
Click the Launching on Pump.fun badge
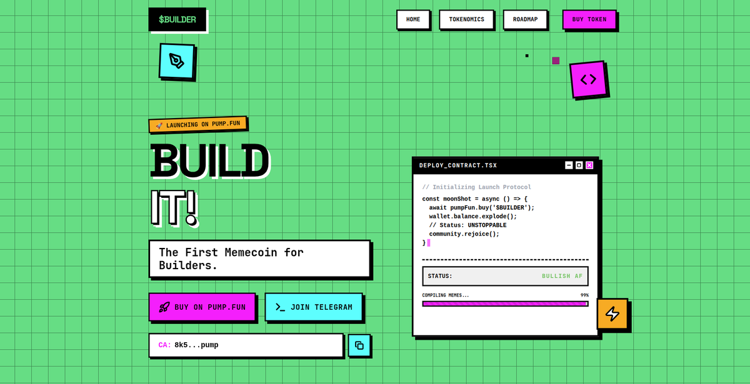[x=197, y=124]
